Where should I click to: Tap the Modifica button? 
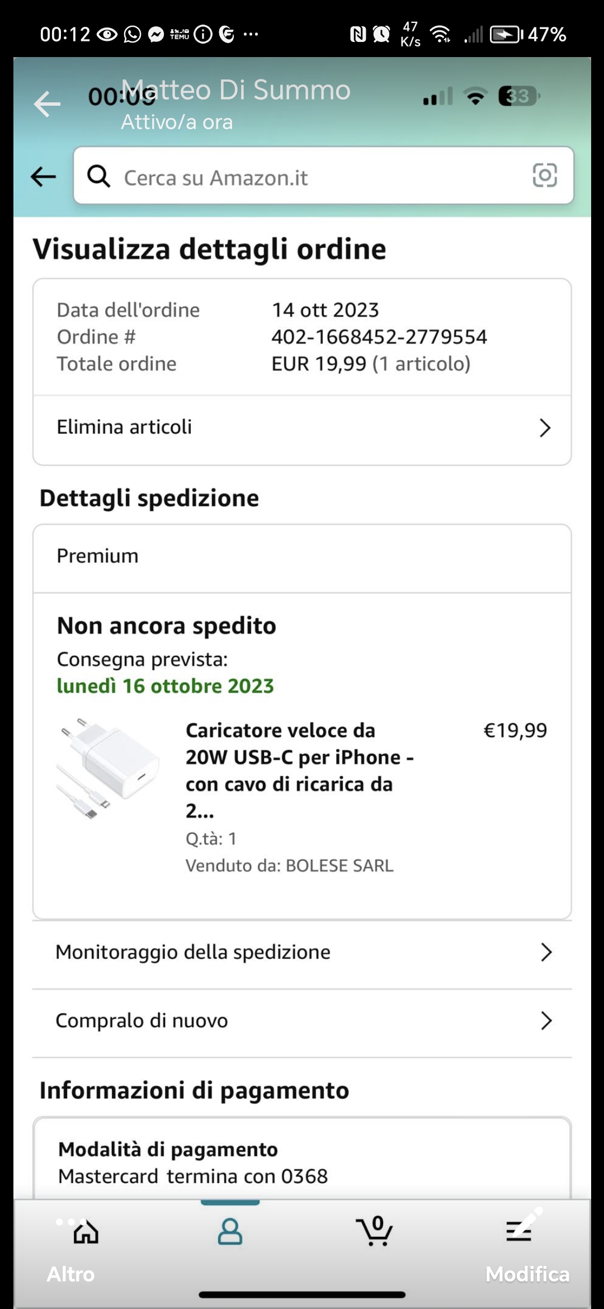coord(527,1274)
